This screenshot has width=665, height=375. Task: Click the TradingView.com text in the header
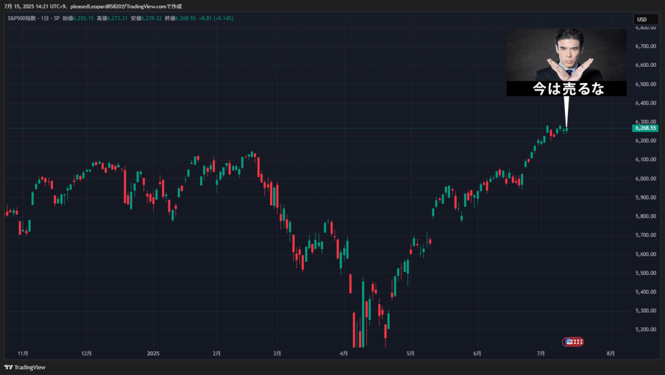[146, 6]
